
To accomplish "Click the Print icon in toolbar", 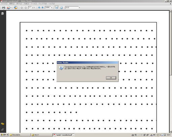I will point(3,8).
